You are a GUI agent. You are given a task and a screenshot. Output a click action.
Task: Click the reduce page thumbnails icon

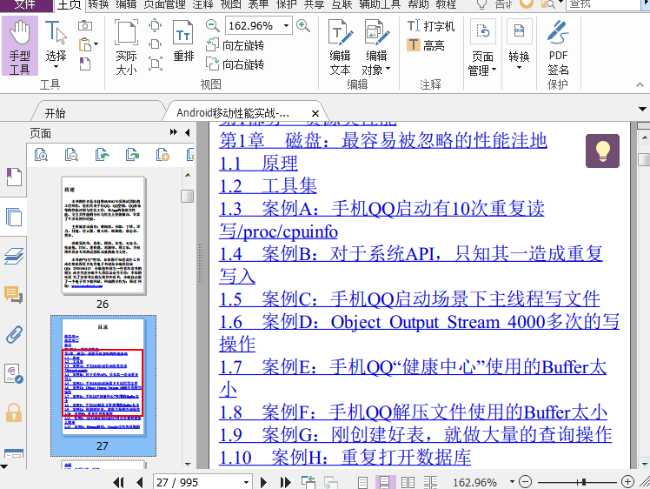click(71, 155)
